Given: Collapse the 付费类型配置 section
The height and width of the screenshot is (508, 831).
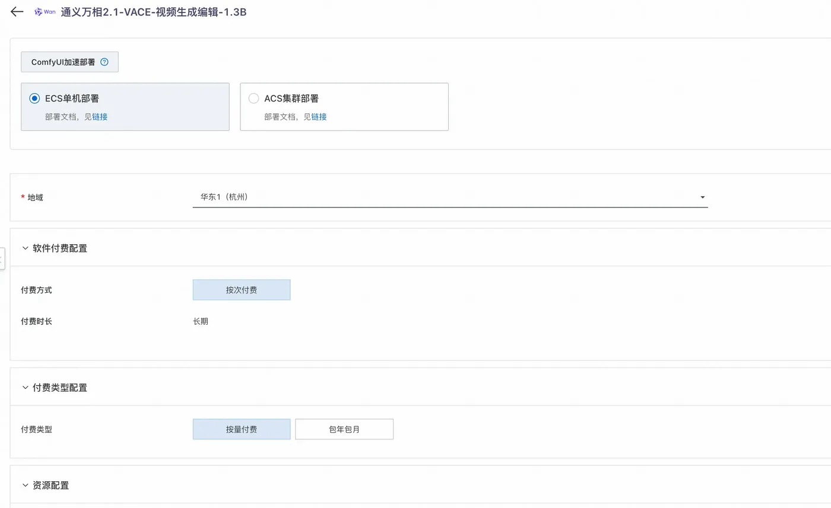Looking at the screenshot, I should click(x=25, y=388).
